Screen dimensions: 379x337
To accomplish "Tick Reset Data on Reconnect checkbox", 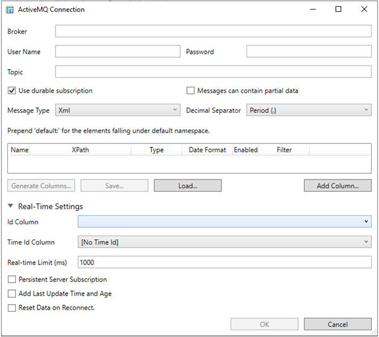I will click(12, 308).
